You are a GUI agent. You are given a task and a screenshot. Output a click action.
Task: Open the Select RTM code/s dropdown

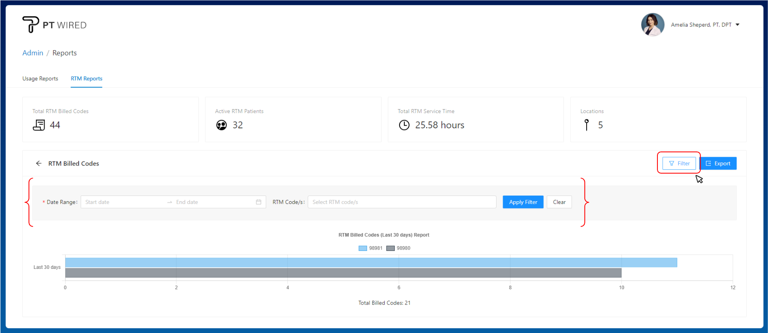(402, 202)
